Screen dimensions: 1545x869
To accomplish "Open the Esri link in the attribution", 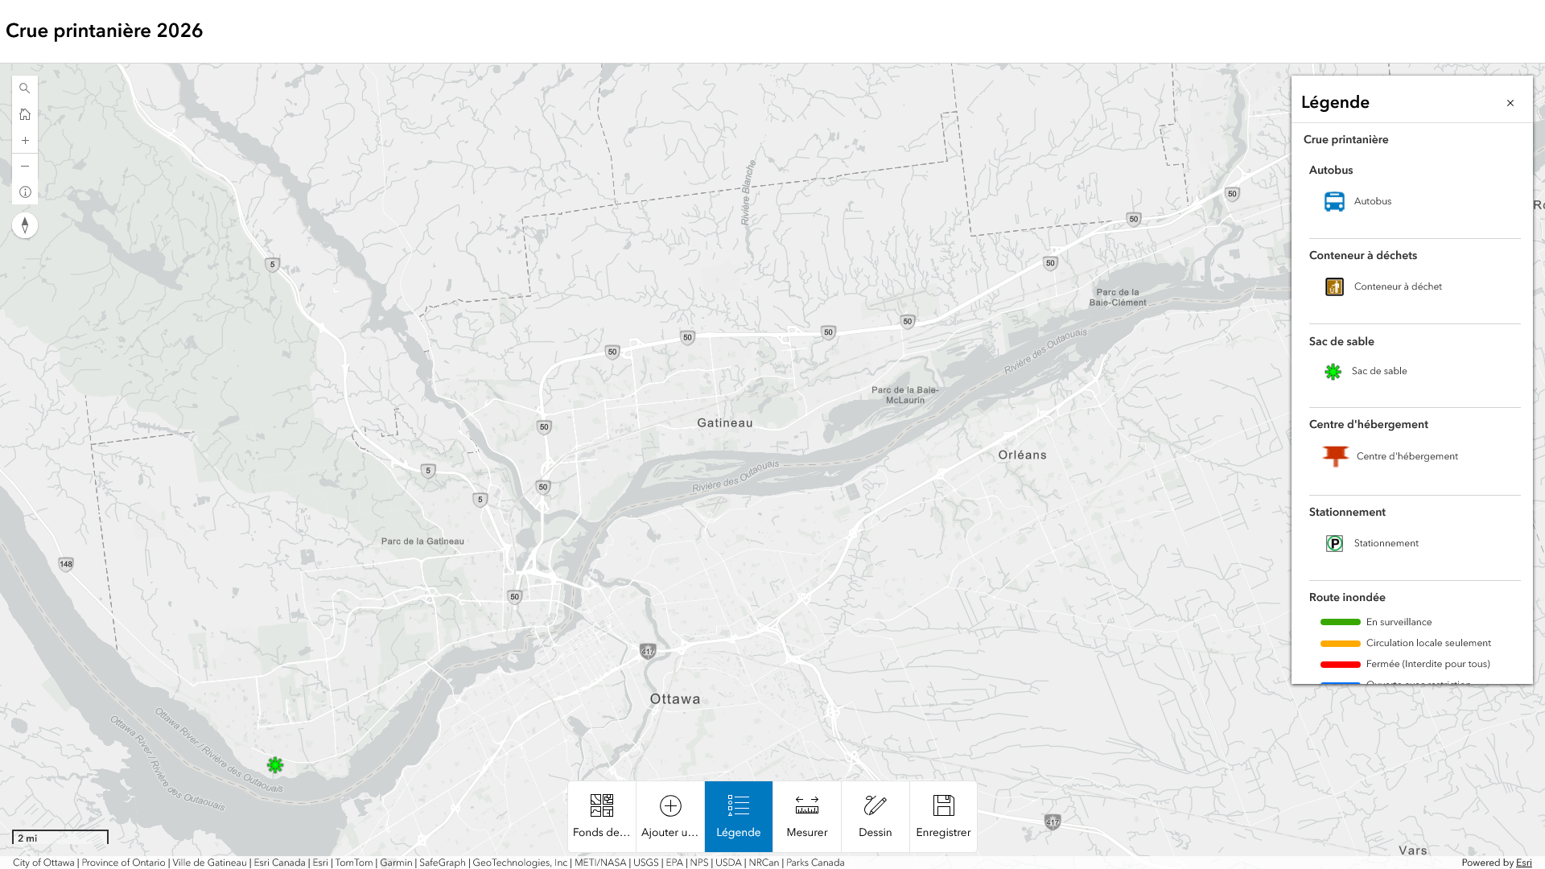I will click(1523, 863).
